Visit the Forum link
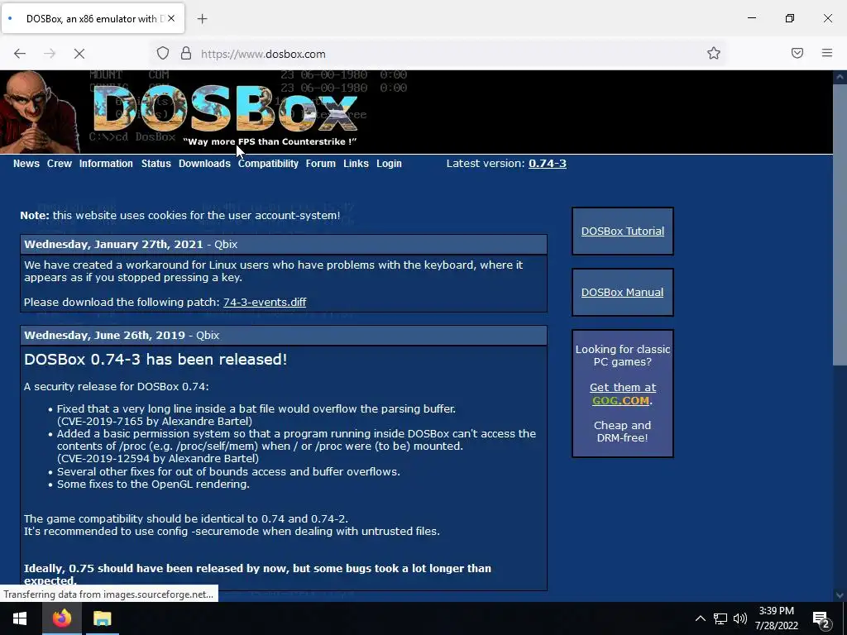The image size is (847, 635). click(x=321, y=164)
